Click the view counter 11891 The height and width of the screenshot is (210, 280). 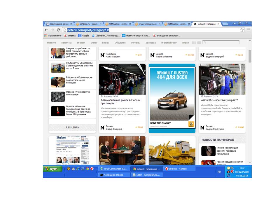240,127
